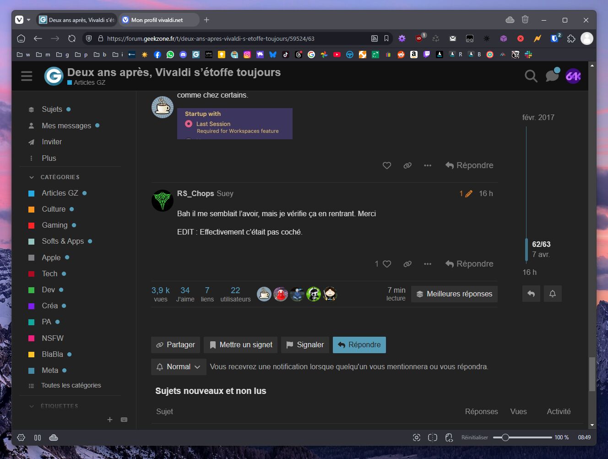The height and width of the screenshot is (459, 608).
Task: Bookmark this page in address bar
Action: click(386, 38)
